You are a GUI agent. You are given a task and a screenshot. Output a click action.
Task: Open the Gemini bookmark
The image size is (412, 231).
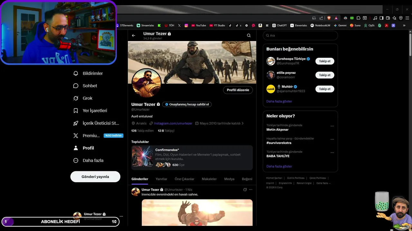[340, 25]
